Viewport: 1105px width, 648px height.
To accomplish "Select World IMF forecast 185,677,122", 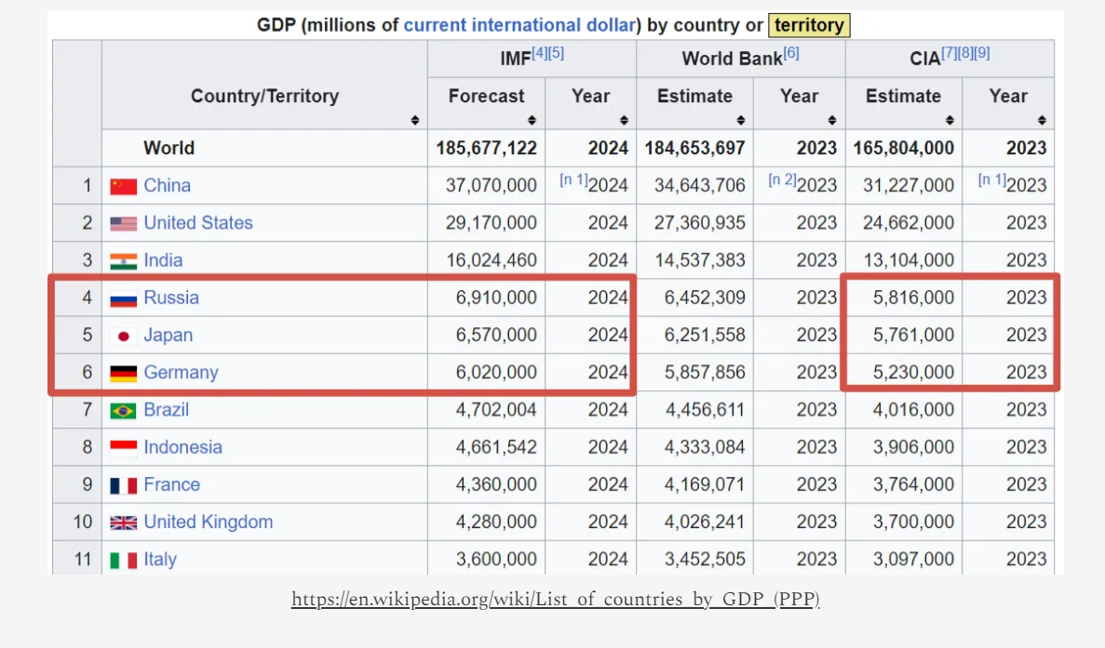I will tap(486, 148).
